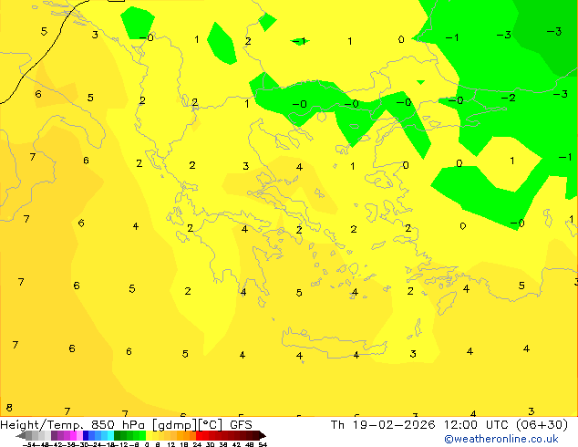Click the cyan swatch in the color scale
The height and width of the screenshot is (447, 578).
[x=111, y=435]
